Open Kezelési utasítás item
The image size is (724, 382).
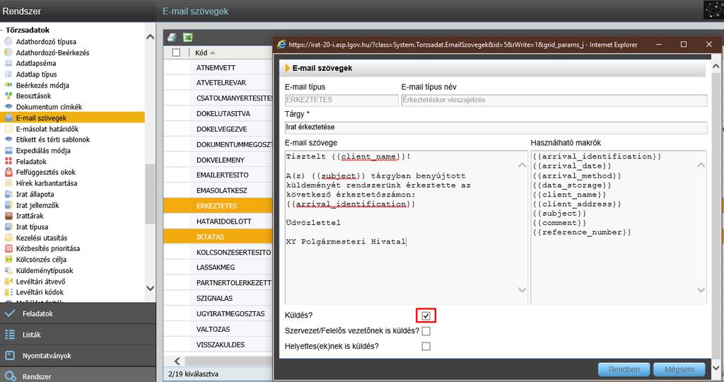click(x=42, y=238)
